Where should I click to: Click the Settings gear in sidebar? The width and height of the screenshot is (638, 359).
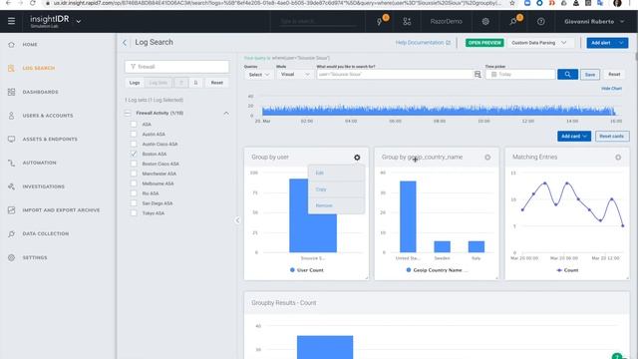pyautogui.click(x=11, y=257)
